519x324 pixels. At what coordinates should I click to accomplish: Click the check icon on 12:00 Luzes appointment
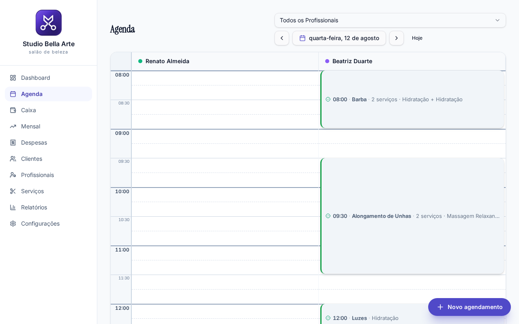click(x=328, y=318)
